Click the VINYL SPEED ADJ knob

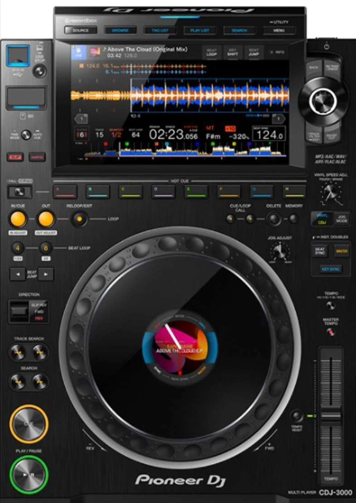tap(331, 192)
